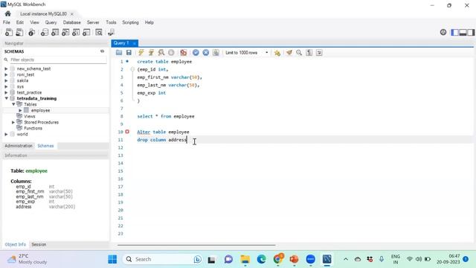Collapse the Tables node

(x=13, y=104)
